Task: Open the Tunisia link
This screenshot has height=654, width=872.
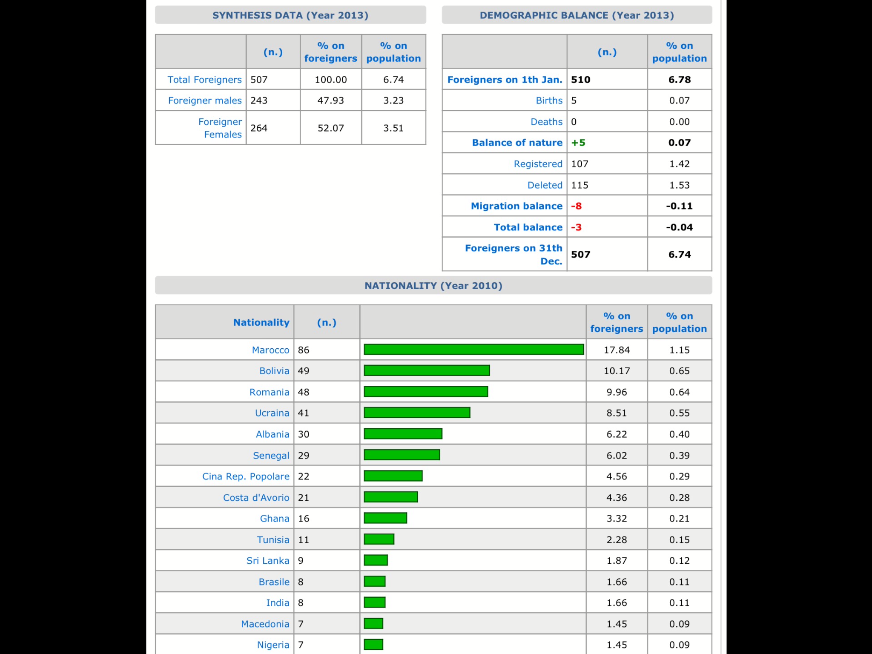Action: tap(273, 540)
